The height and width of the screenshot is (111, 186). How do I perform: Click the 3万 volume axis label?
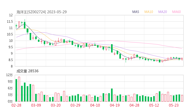[10, 95]
